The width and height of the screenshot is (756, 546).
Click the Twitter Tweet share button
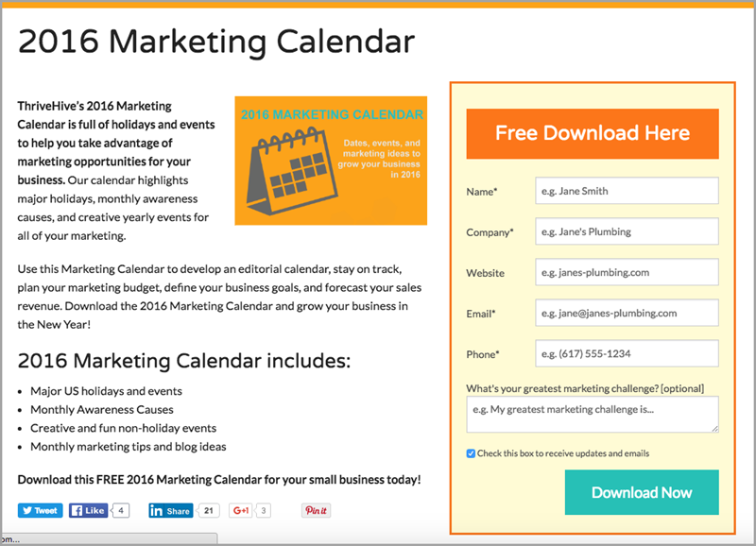40,510
